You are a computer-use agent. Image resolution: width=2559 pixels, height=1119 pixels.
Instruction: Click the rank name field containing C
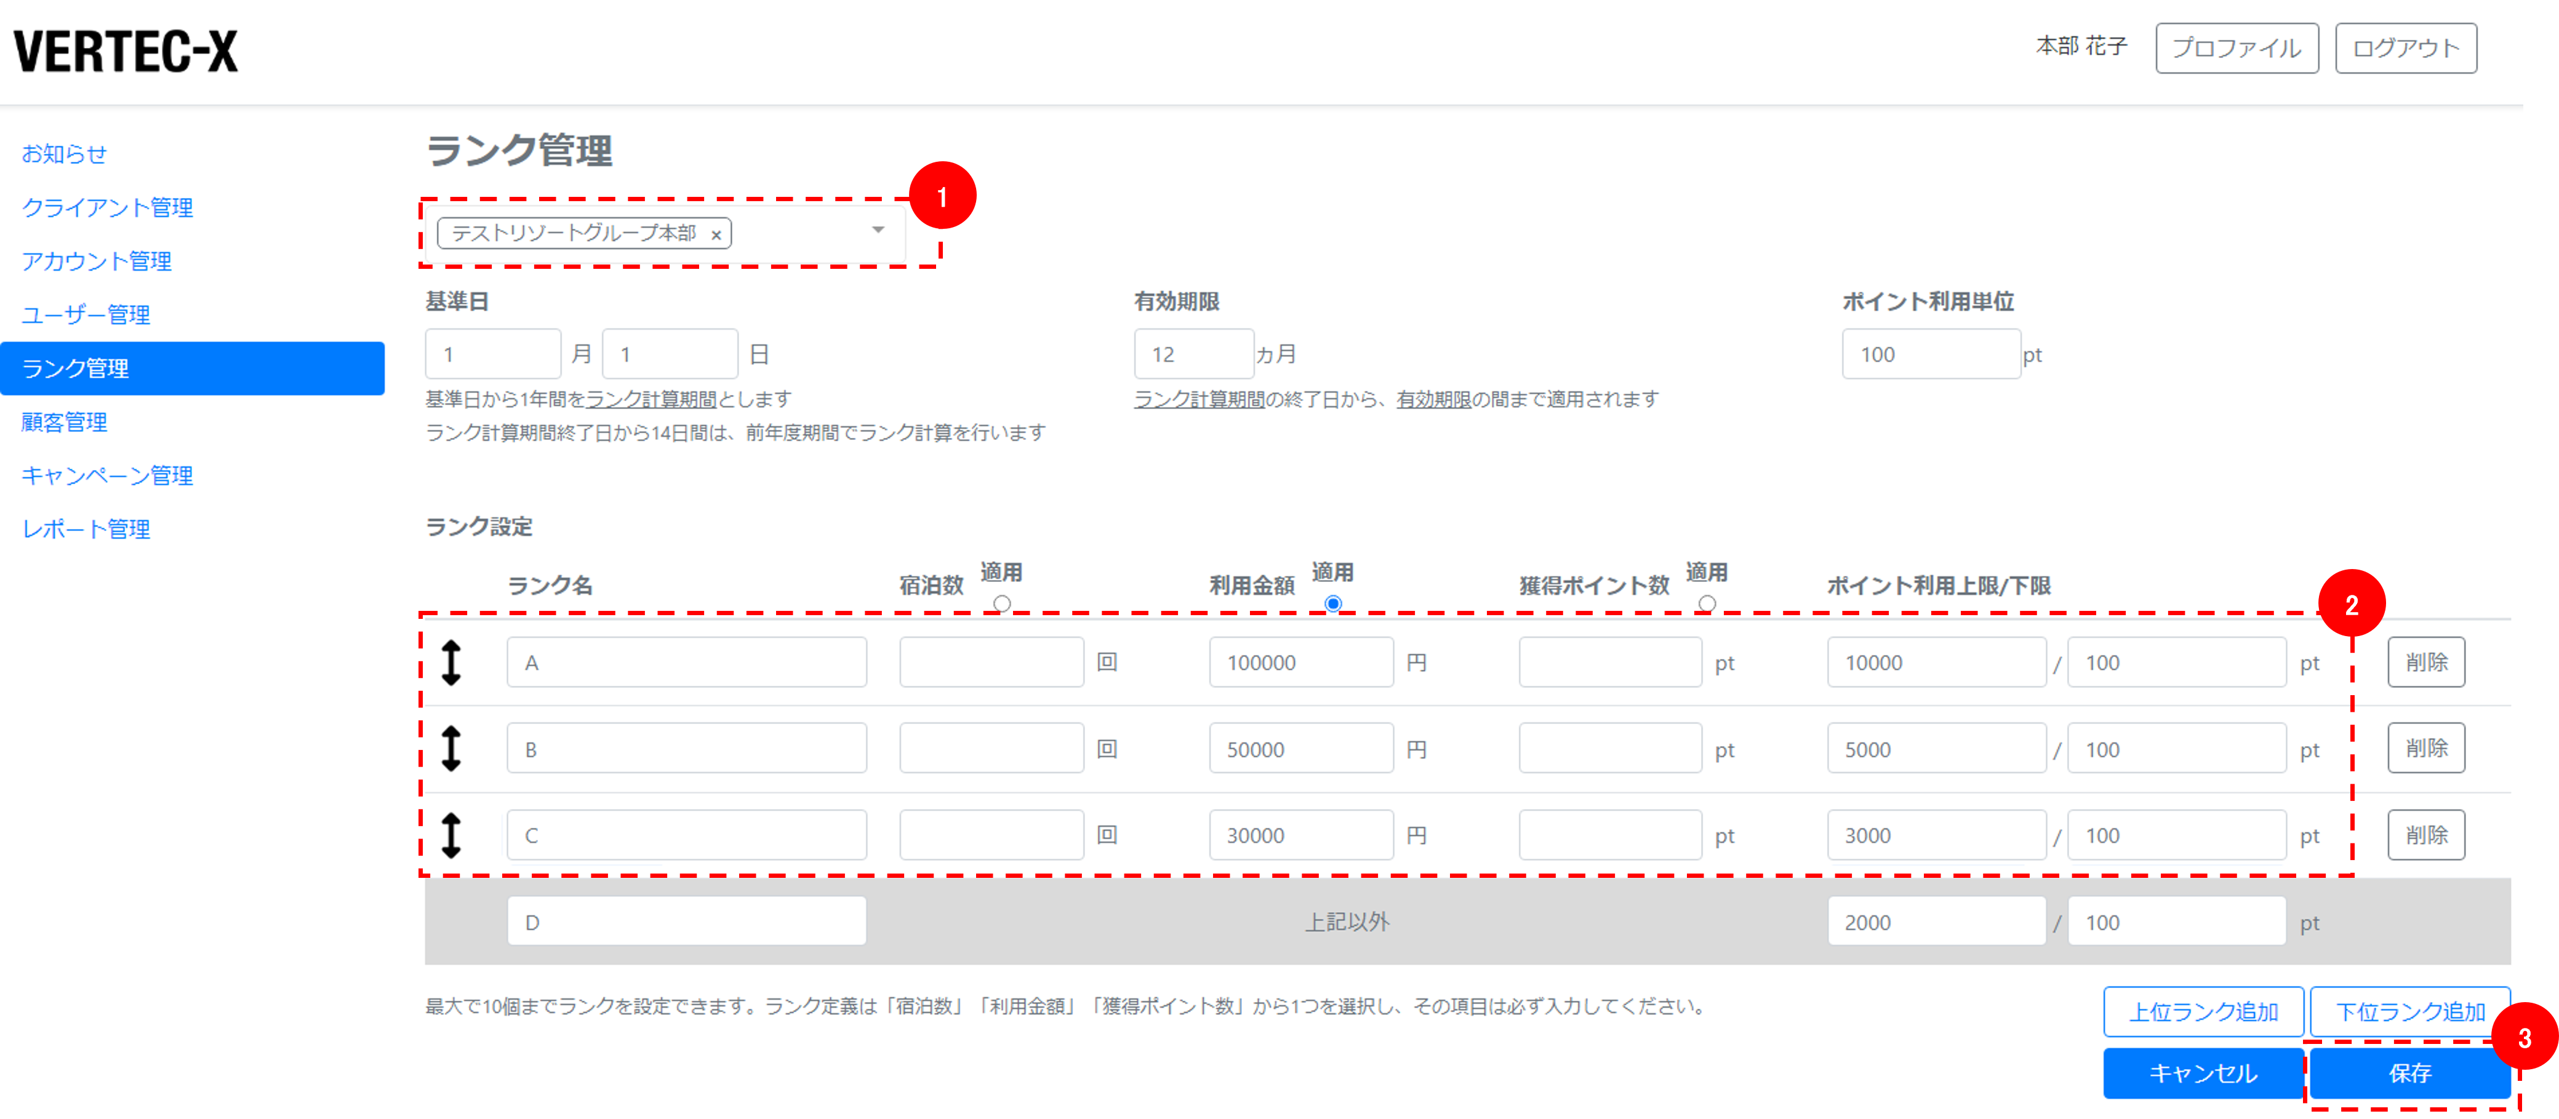(686, 835)
